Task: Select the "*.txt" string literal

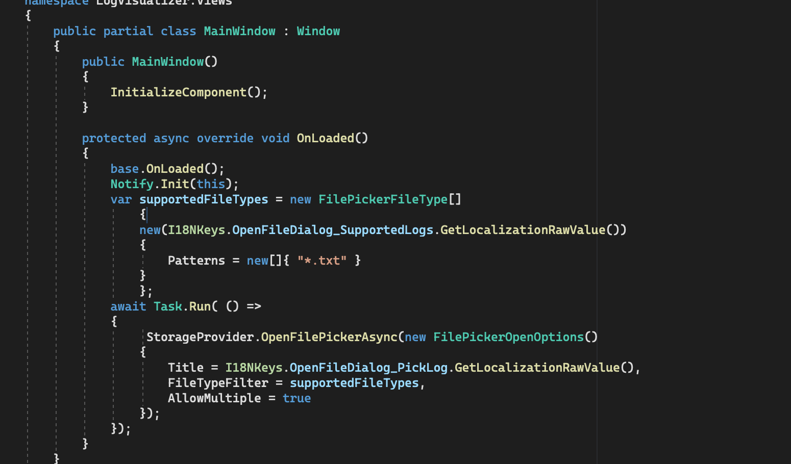Action: 322,260
